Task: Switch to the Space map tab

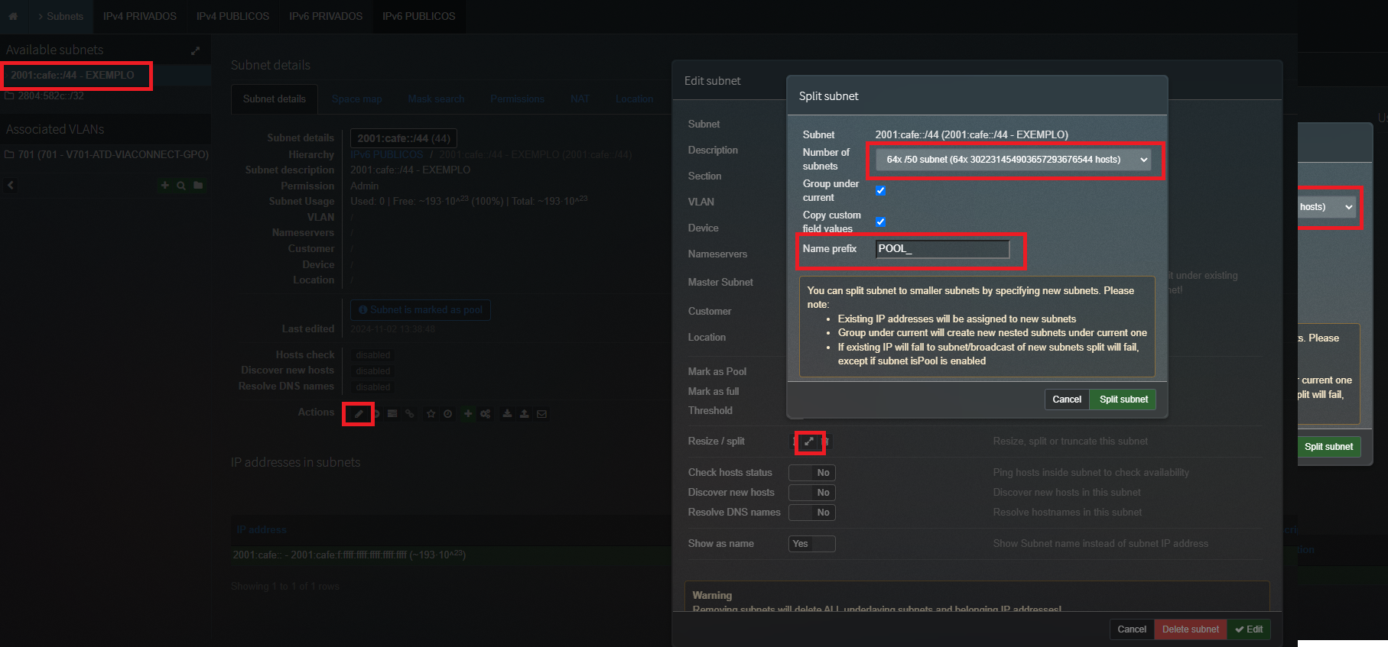Action: tap(357, 99)
